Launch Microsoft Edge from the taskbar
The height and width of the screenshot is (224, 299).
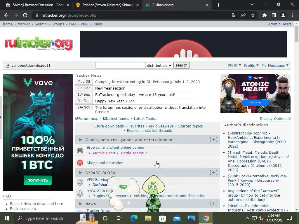point(134,218)
